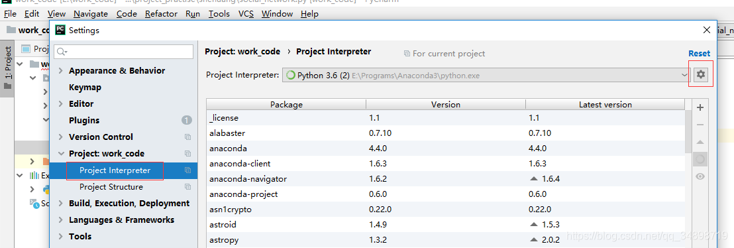Open the View menu

pos(57,14)
